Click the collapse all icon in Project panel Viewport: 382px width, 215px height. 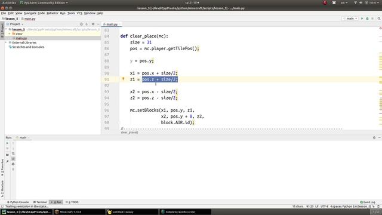point(87,24)
